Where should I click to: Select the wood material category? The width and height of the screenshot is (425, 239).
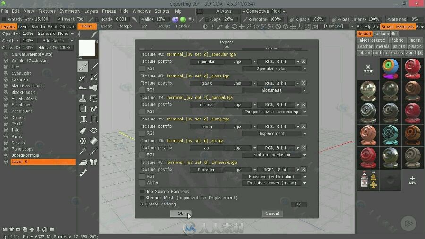pos(410,53)
